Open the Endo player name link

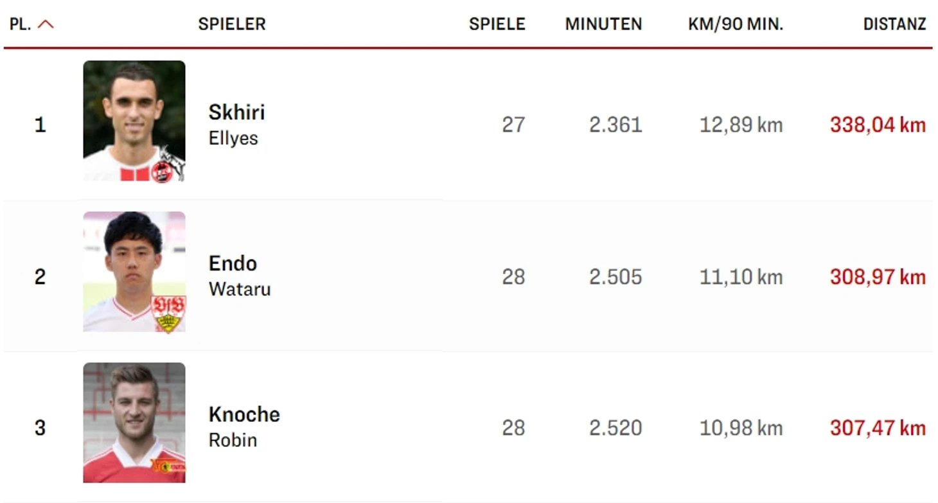(x=233, y=263)
